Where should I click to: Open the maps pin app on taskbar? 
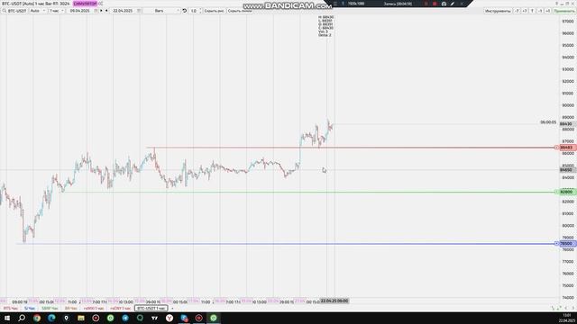(x=66, y=318)
